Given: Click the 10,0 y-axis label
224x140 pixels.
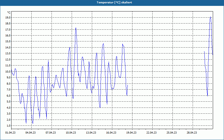Looking at the screenshot, I should (x=8, y=72).
